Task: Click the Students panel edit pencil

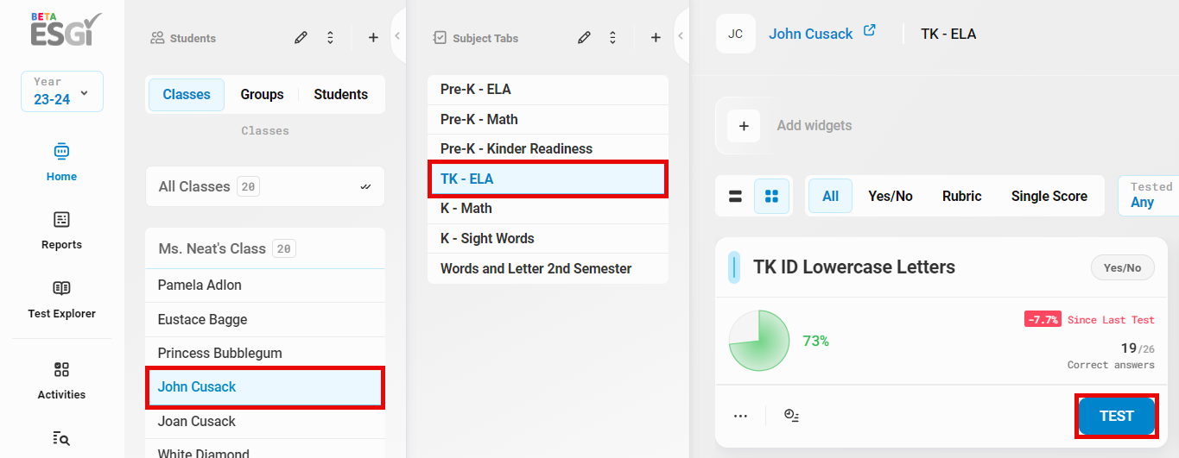Action: [x=301, y=38]
